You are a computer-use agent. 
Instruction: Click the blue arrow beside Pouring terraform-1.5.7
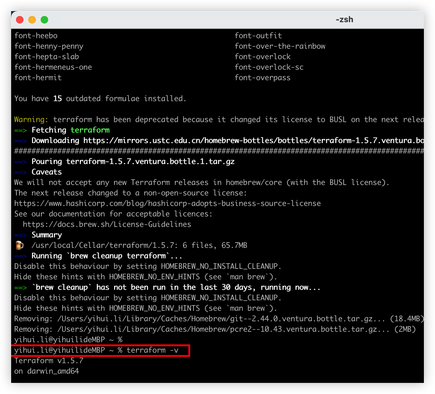(20, 162)
